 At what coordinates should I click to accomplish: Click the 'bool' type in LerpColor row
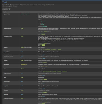[x=22, y=86]
